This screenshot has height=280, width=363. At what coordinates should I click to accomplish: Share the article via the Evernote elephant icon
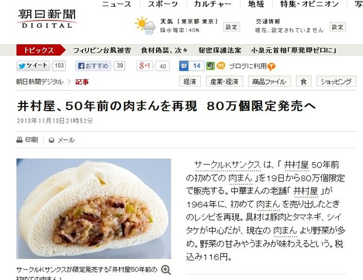211,66
